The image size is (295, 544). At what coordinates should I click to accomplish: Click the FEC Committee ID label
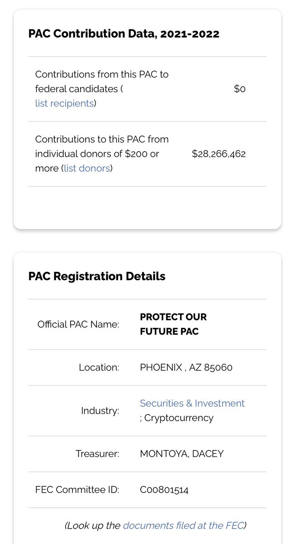(x=77, y=490)
